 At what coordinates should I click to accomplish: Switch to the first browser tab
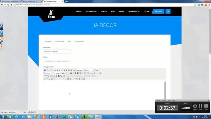11,1
